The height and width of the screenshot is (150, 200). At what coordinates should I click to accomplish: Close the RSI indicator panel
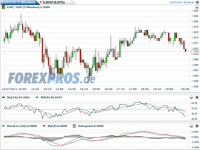pos(197,97)
